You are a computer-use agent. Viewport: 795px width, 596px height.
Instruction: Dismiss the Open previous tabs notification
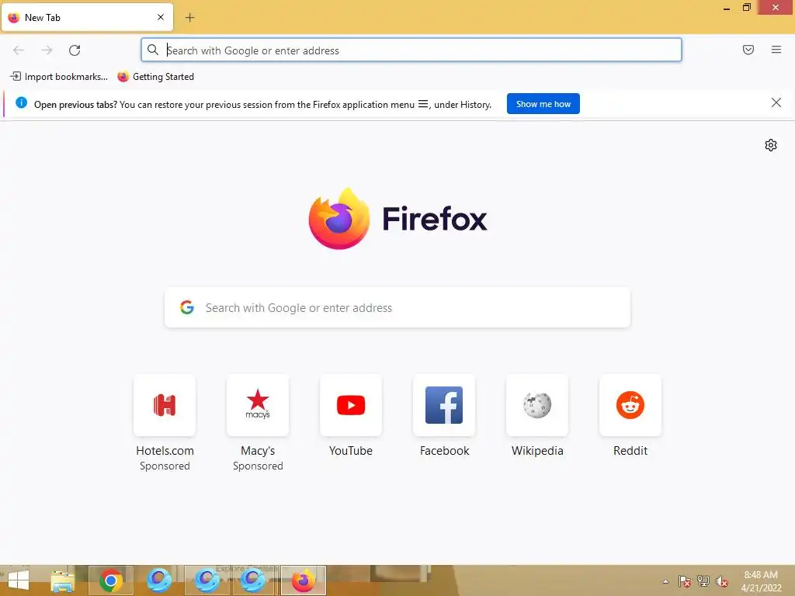click(x=776, y=103)
